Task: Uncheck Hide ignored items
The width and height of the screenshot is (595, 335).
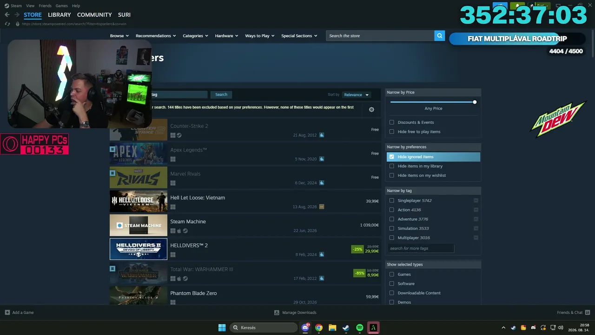Action: coord(392,157)
